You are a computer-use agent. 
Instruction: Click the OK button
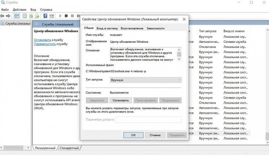tap(133, 135)
